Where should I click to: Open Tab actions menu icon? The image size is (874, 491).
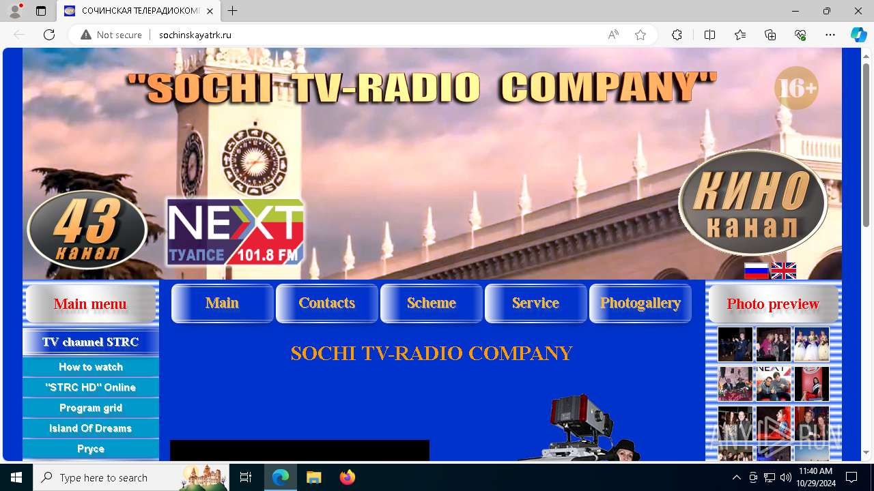pos(41,11)
